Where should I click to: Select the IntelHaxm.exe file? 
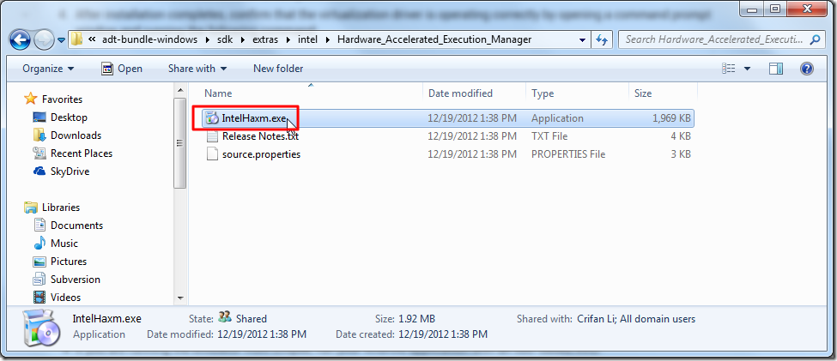[254, 118]
